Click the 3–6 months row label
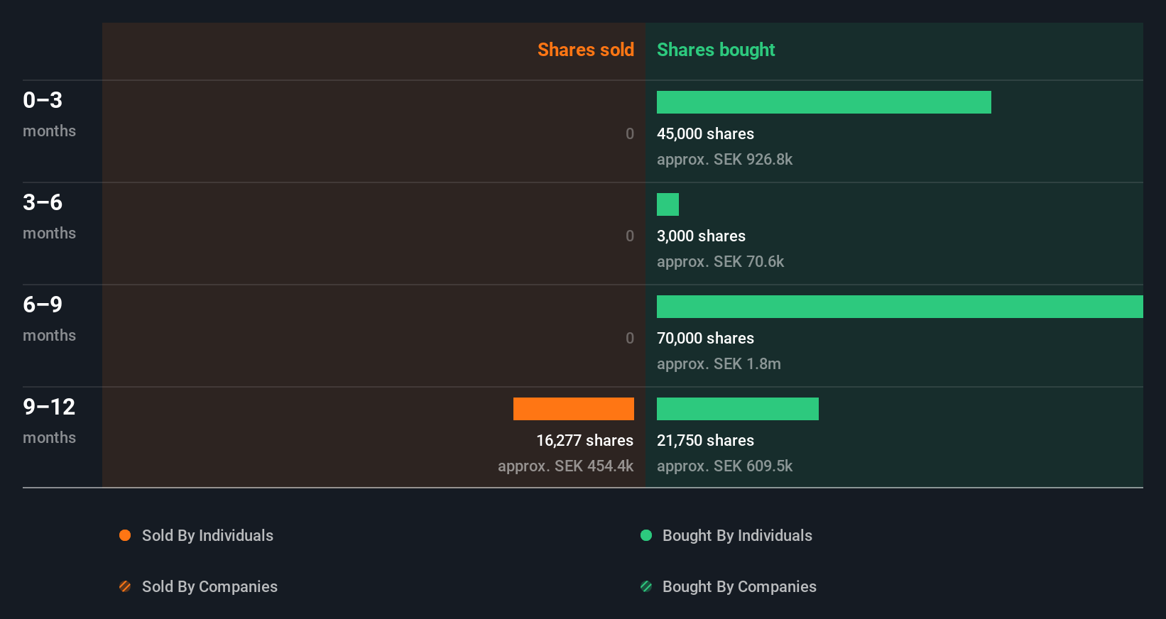This screenshot has width=1166, height=619. 49,216
